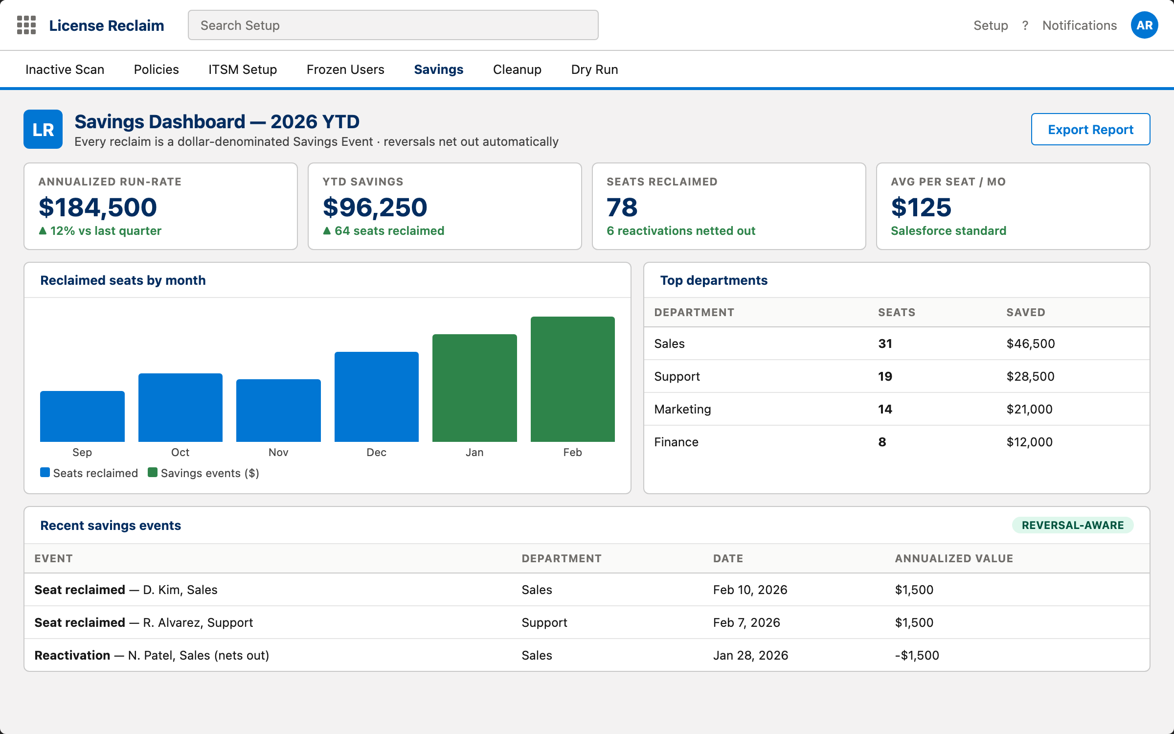Open the Setup link in header

point(991,25)
